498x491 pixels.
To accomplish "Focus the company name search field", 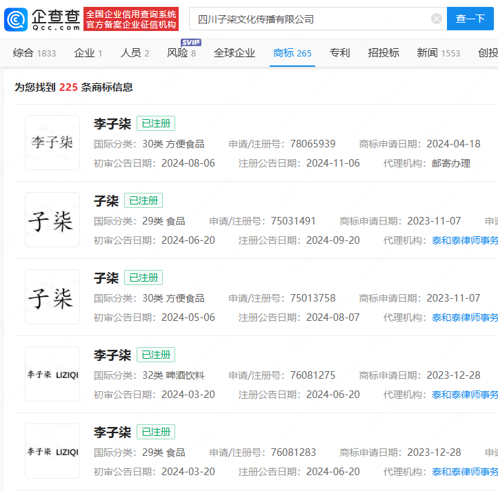I will pos(318,19).
